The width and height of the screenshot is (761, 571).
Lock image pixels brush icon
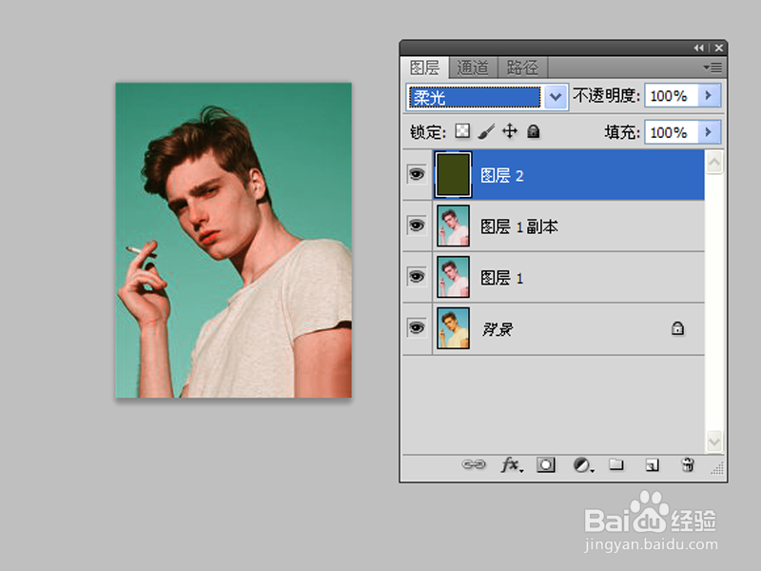coord(486,131)
